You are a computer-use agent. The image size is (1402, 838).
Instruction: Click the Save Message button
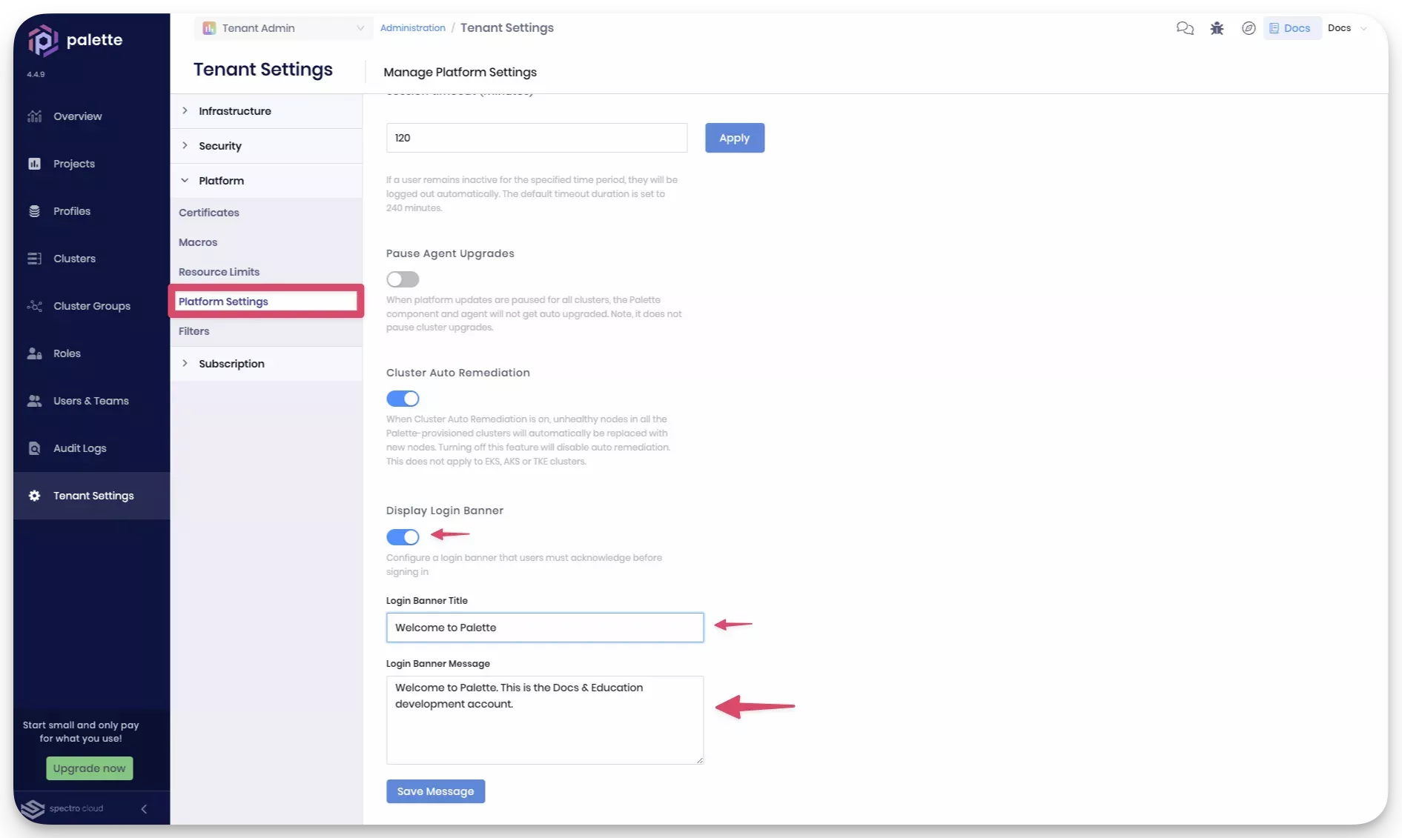pyautogui.click(x=435, y=791)
